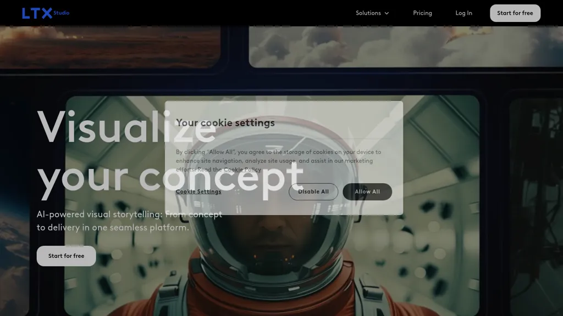Click the hero Start for free button
The image size is (563, 316).
[x=66, y=256]
